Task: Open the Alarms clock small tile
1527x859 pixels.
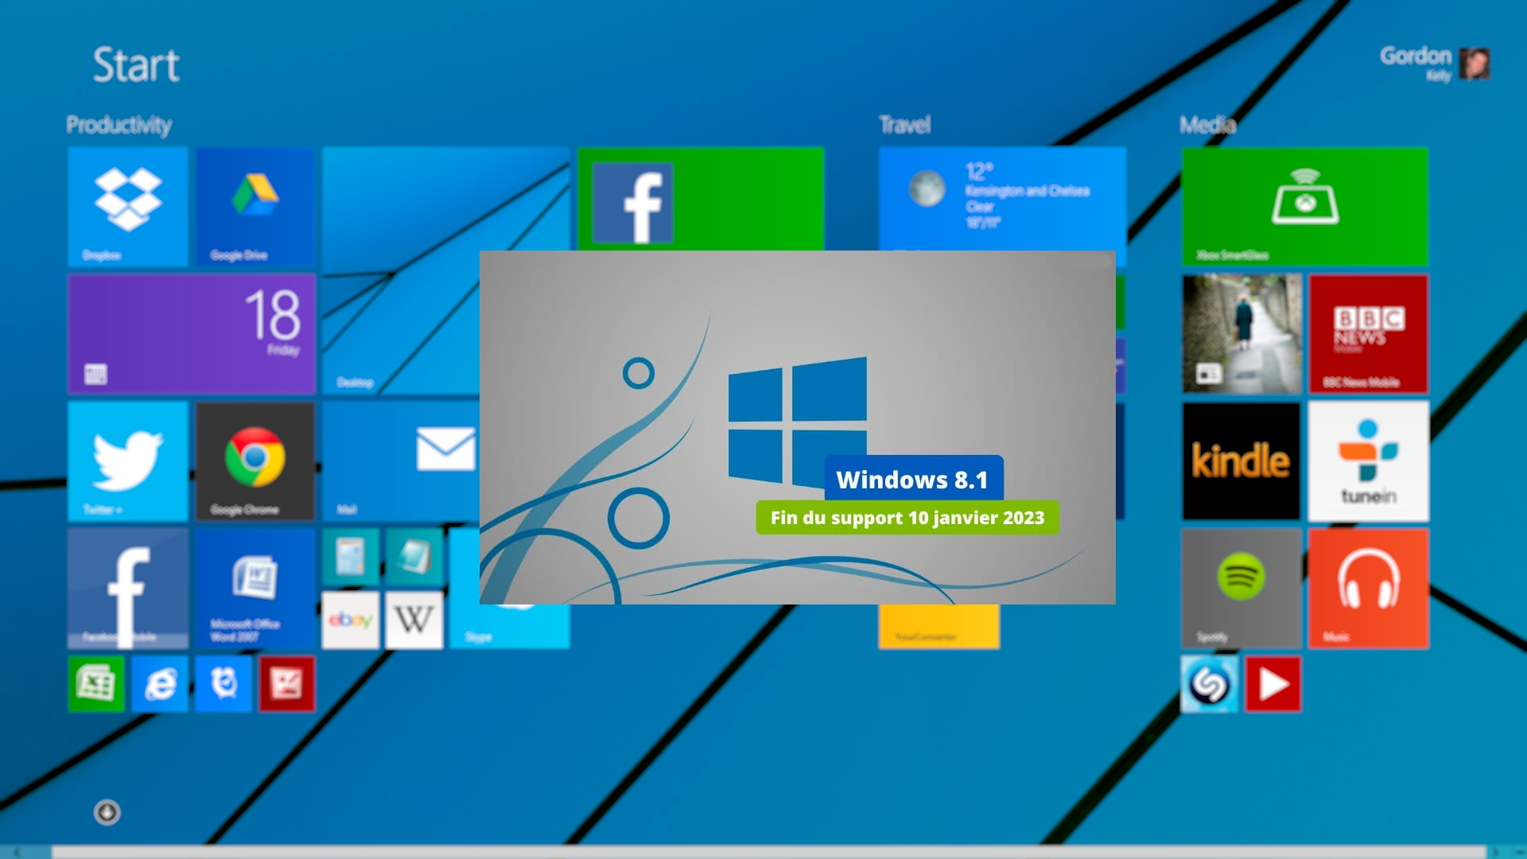Action: tap(223, 684)
